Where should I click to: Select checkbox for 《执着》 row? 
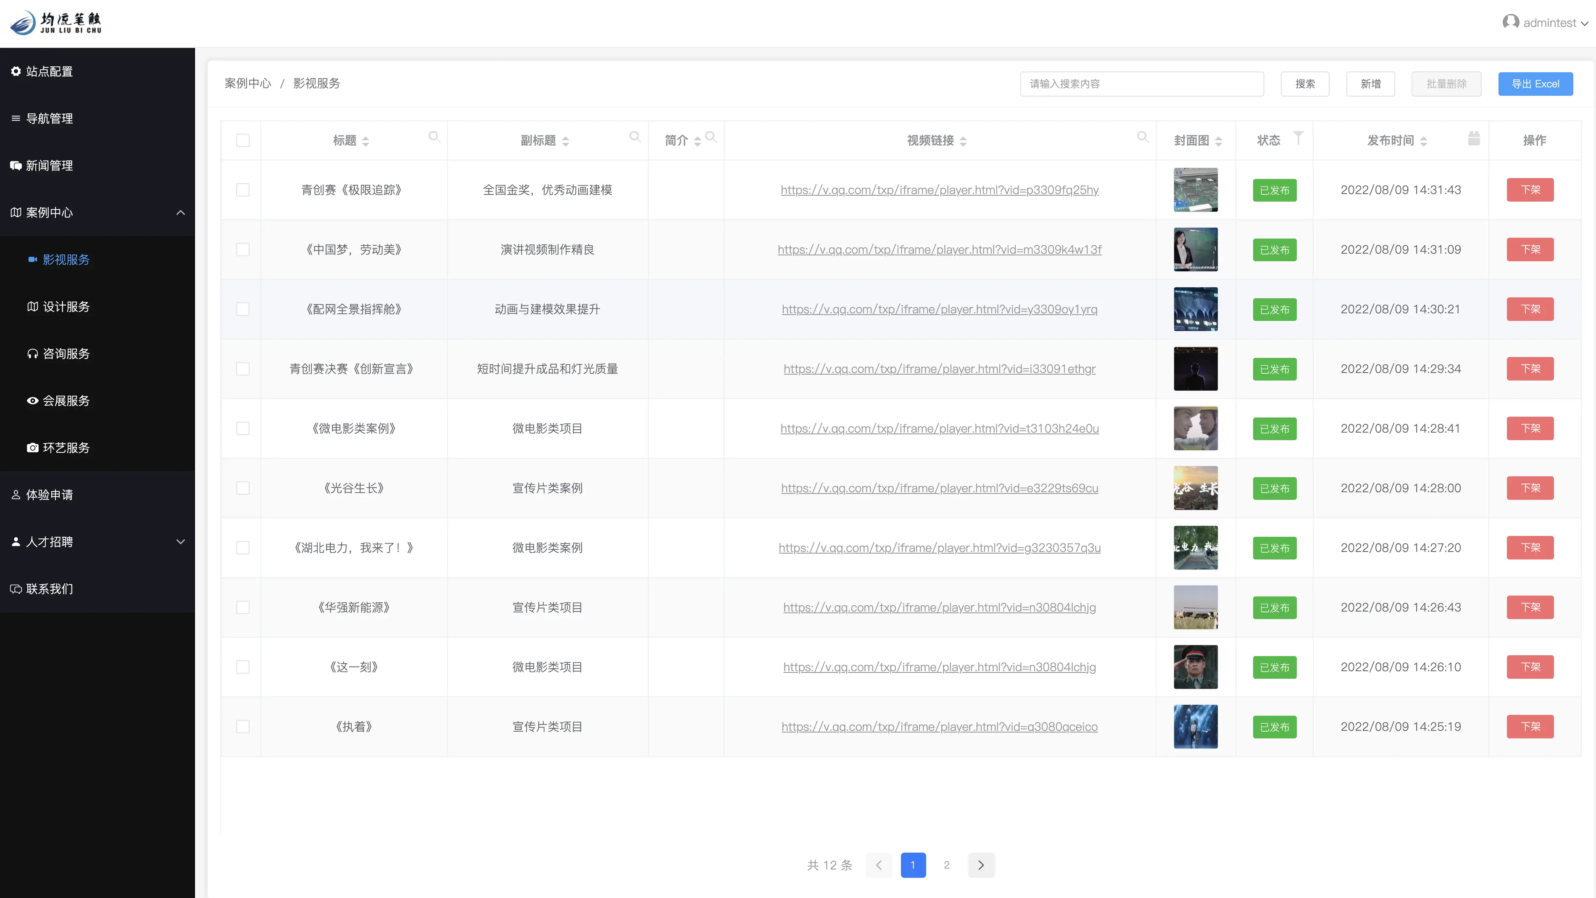243,727
